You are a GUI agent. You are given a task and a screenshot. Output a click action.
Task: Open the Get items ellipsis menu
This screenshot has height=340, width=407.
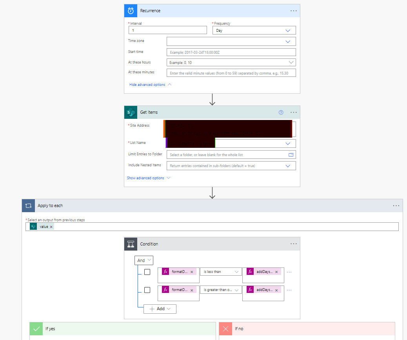(x=294, y=113)
